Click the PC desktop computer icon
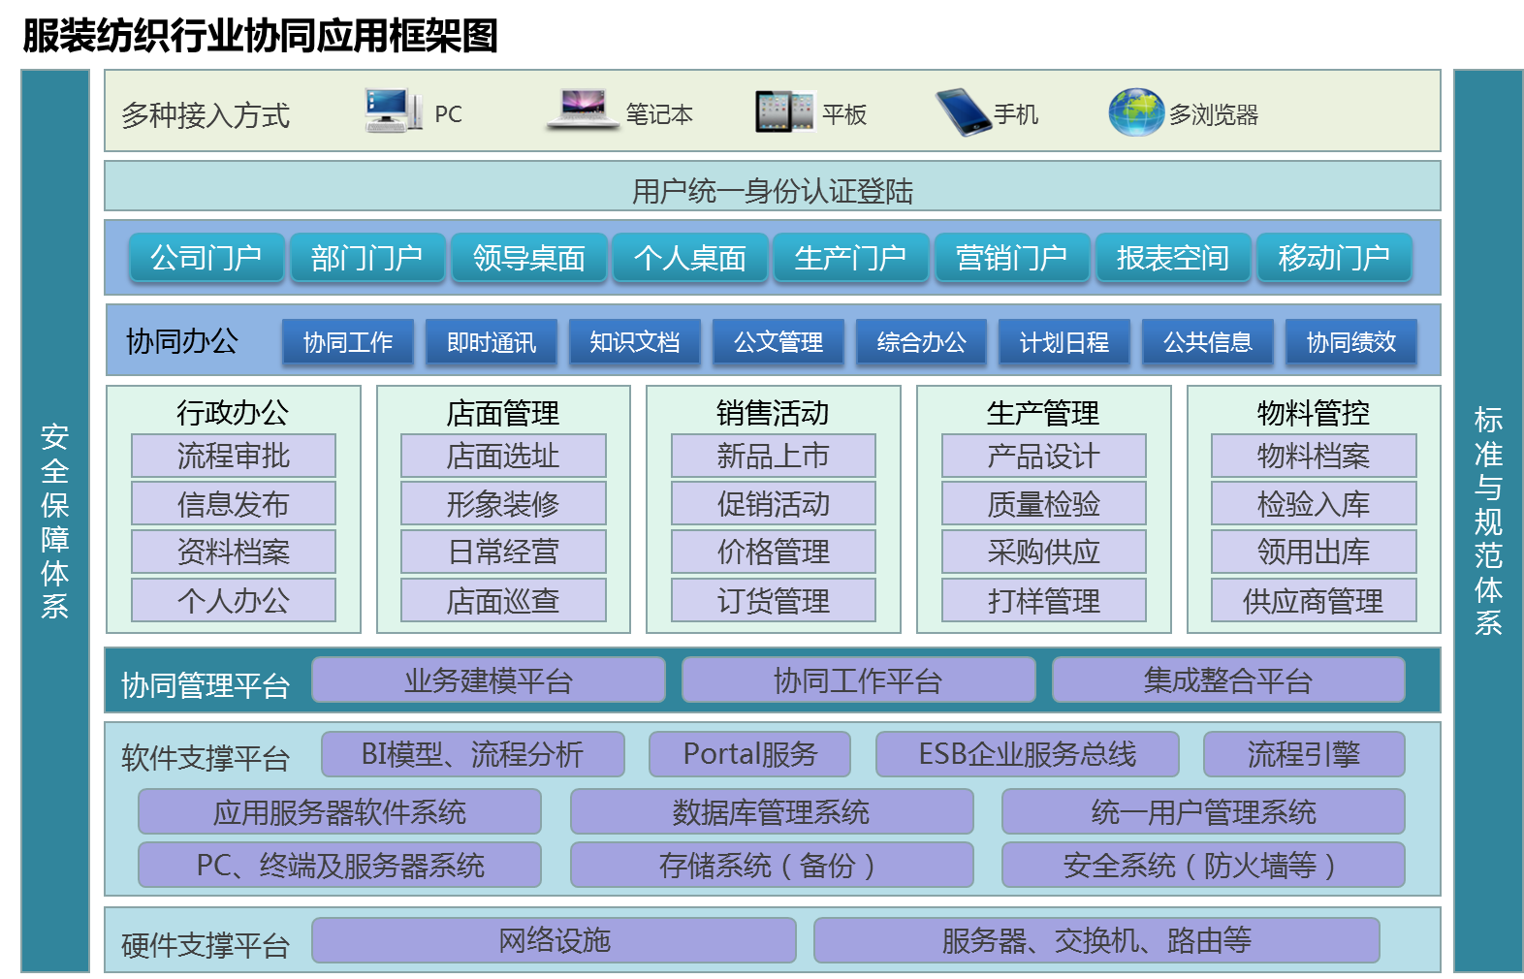1524x979 pixels. 394,111
